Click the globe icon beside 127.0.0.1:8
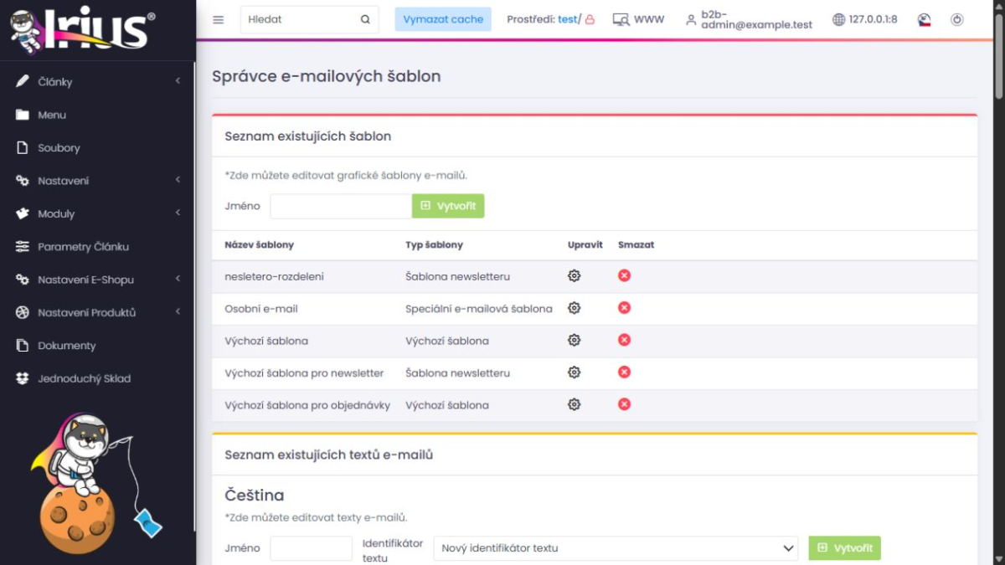The image size is (1005, 565). [838, 19]
